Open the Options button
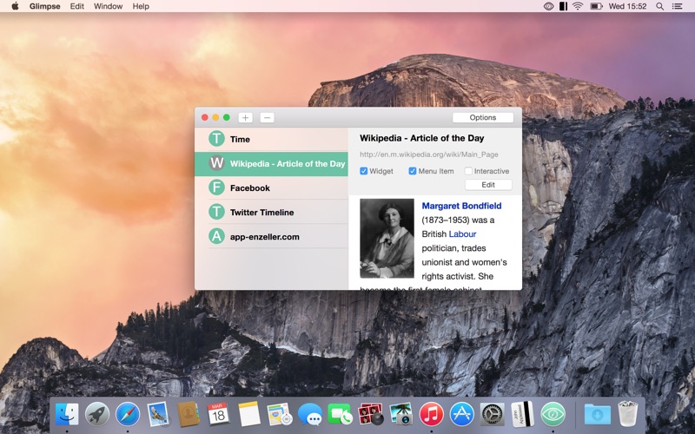The image size is (695, 434). (x=483, y=117)
